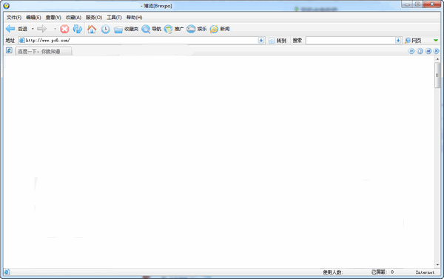Click the status bar page icon

(x=7, y=272)
